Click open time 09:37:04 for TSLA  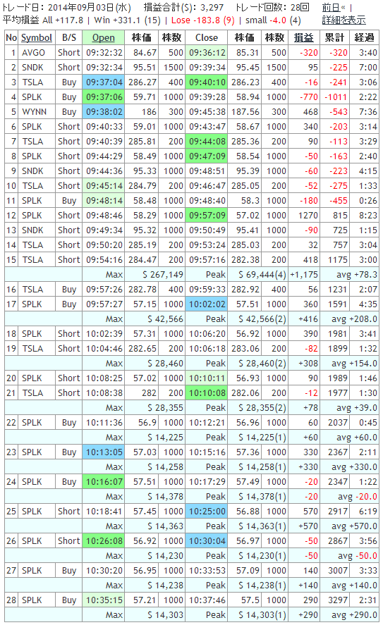(103, 82)
